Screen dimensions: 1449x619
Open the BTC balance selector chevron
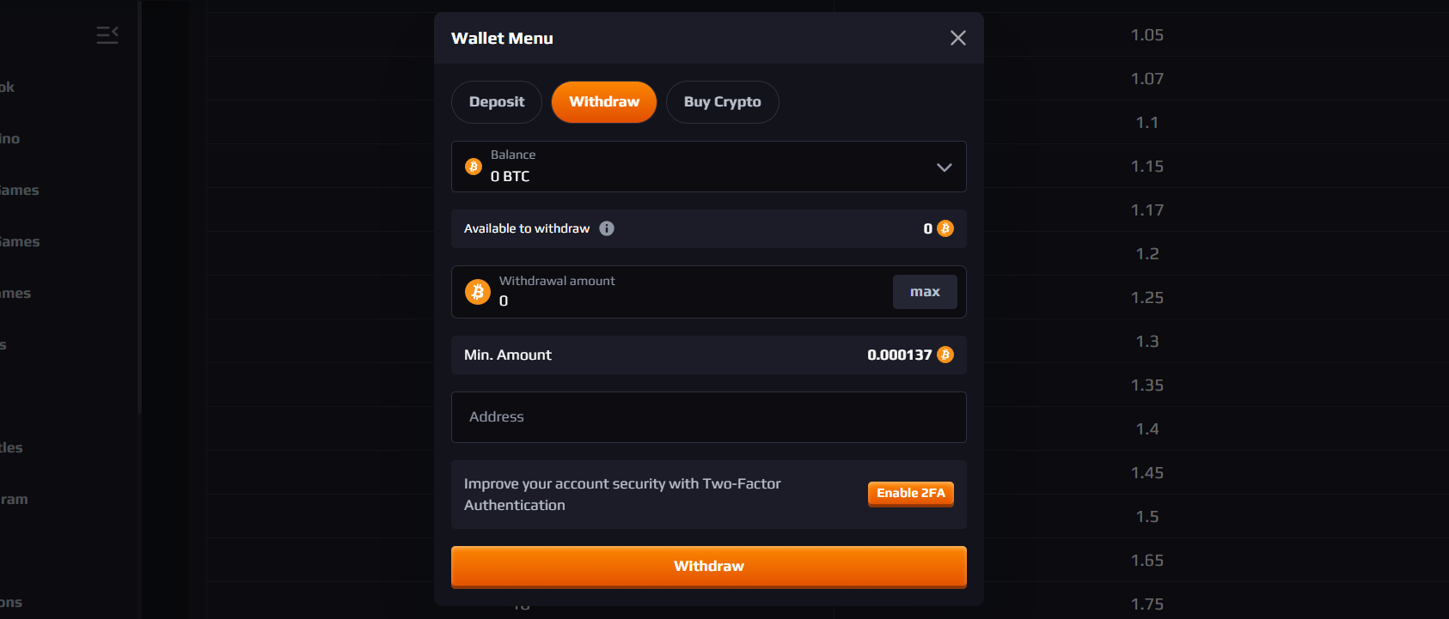[944, 167]
